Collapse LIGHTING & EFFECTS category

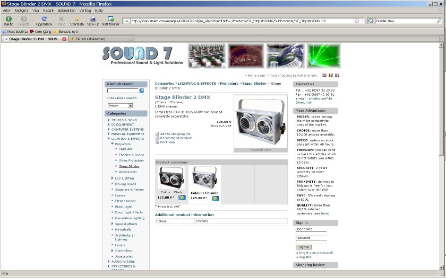(x=108, y=138)
